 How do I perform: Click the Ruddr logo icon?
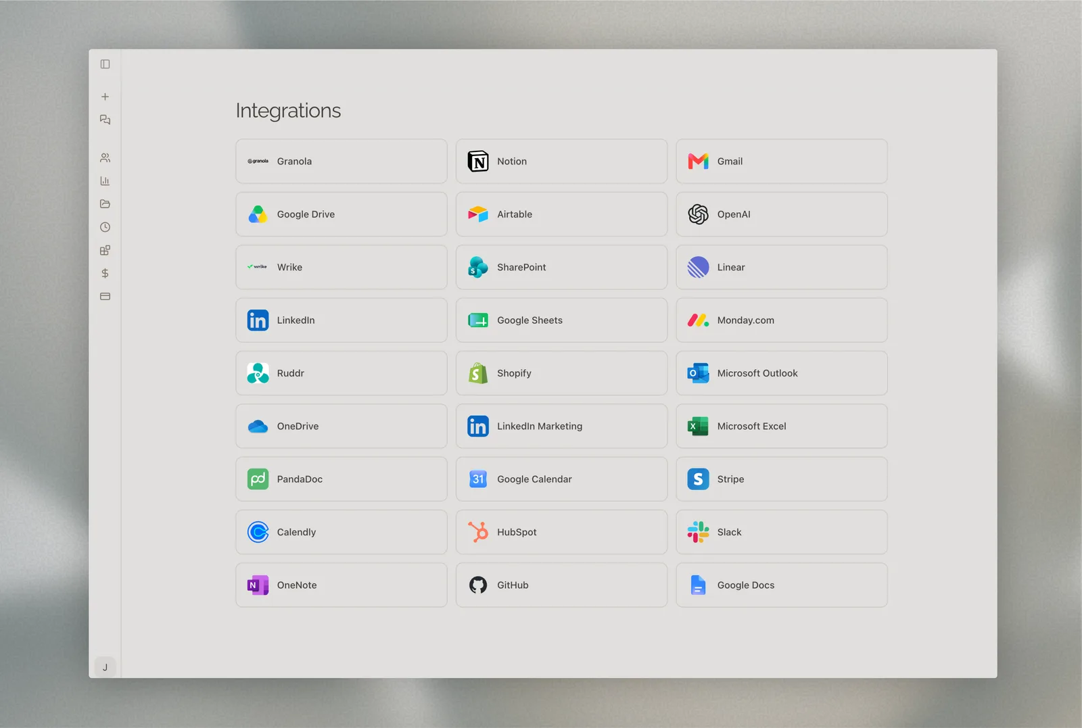[x=258, y=373]
